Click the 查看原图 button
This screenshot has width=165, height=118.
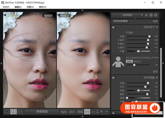42,112
